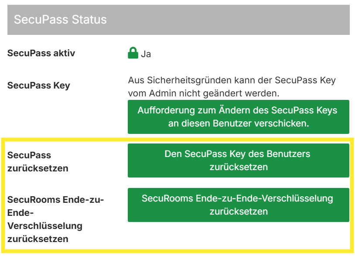
Task: Click 'vom Admin nicht geändert werden' text
Action: point(203,93)
